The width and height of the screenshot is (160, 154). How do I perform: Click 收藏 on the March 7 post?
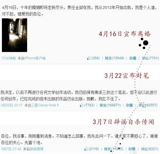click(132, 149)
